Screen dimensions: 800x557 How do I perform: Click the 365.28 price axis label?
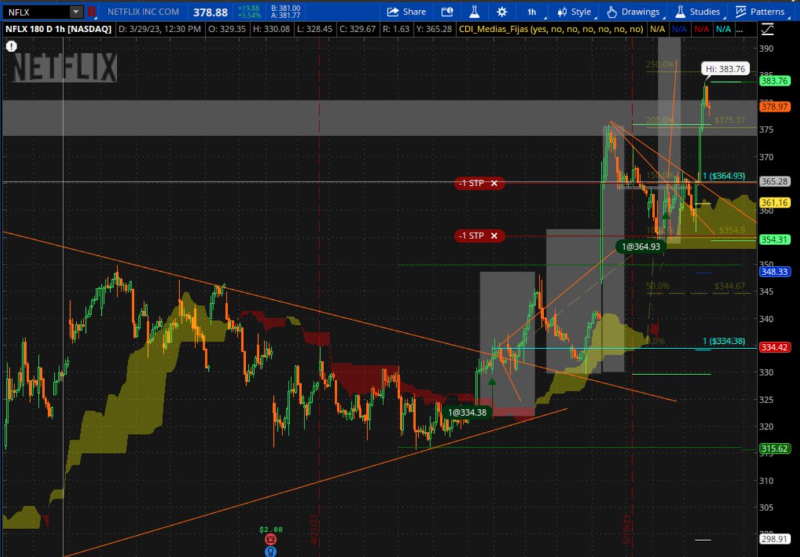775,181
